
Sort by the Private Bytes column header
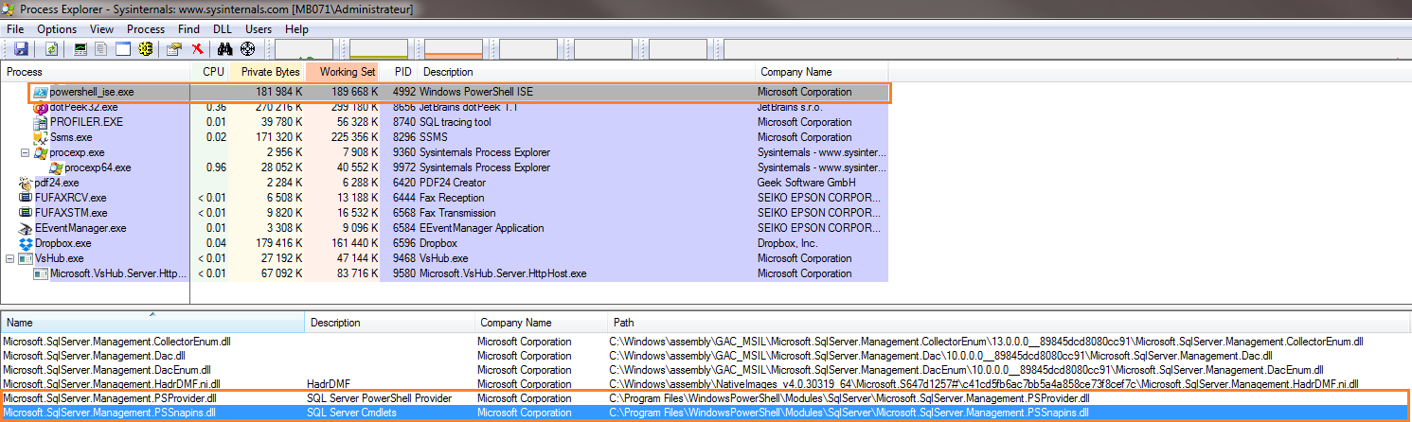tap(267, 72)
